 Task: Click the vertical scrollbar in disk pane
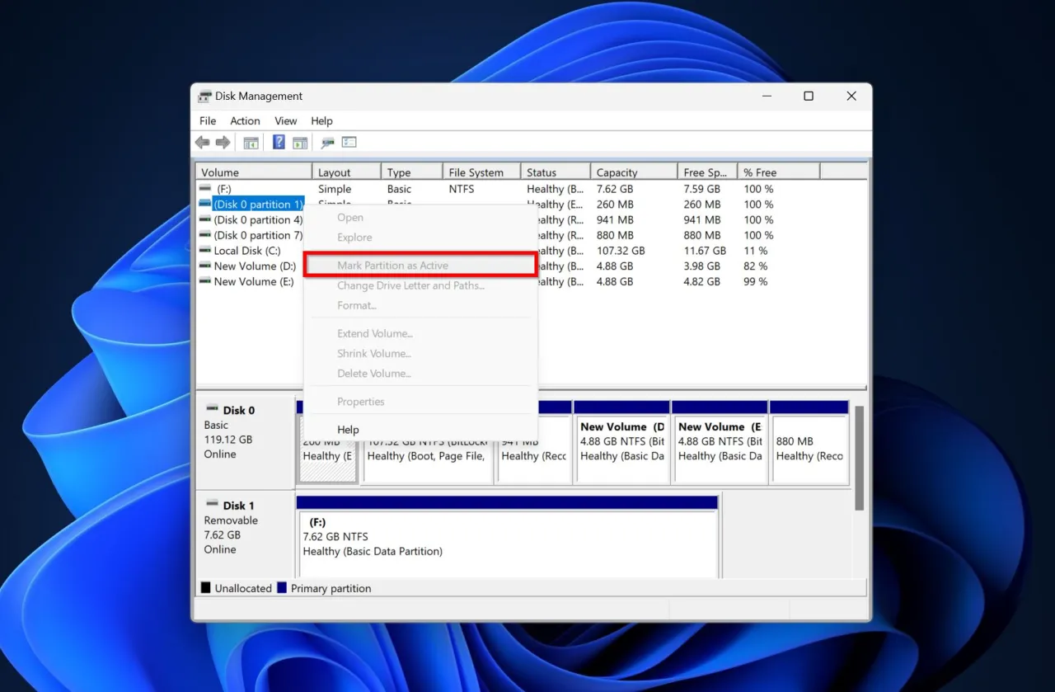click(860, 458)
